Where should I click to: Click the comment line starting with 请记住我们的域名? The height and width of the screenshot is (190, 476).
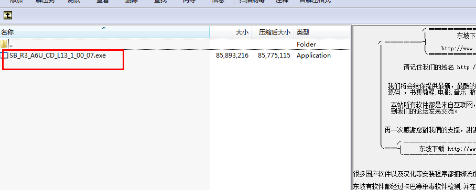pos(439,68)
